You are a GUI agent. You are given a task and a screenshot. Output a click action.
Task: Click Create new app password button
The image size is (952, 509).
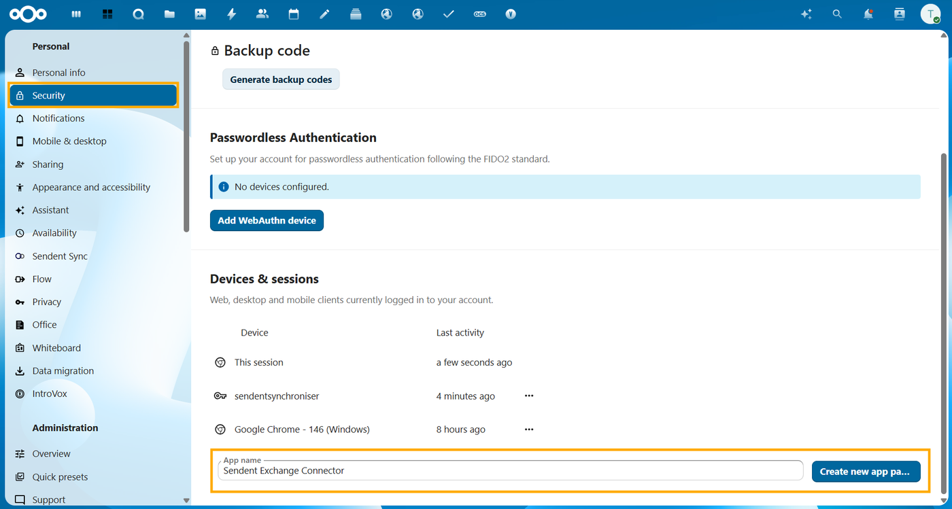pos(866,472)
